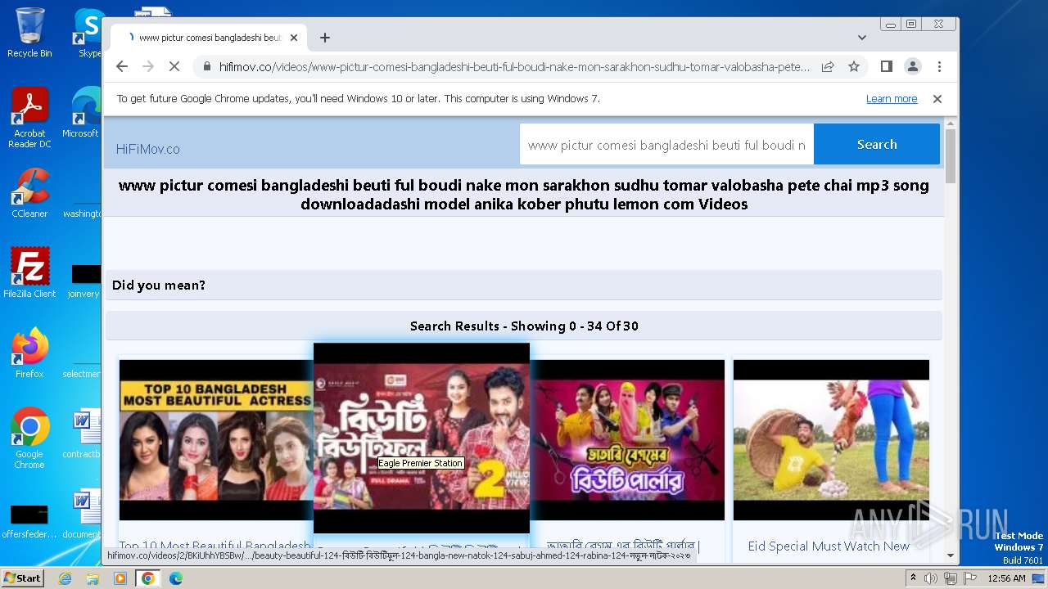The width and height of the screenshot is (1048, 589).
Task: Open Microsoft Edge taskbar icon
Action: click(x=176, y=578)
